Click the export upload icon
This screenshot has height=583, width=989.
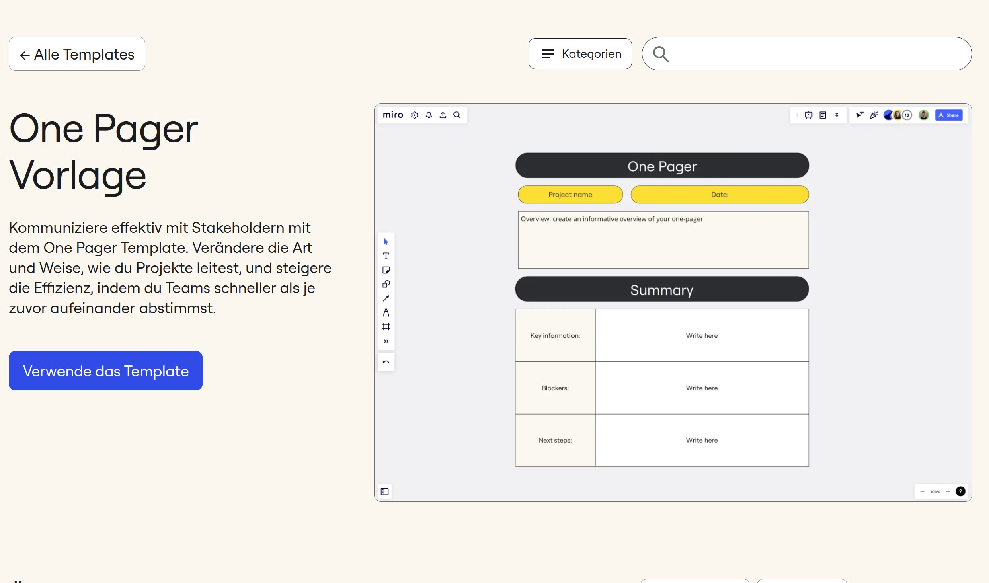(x=443, y=115)
